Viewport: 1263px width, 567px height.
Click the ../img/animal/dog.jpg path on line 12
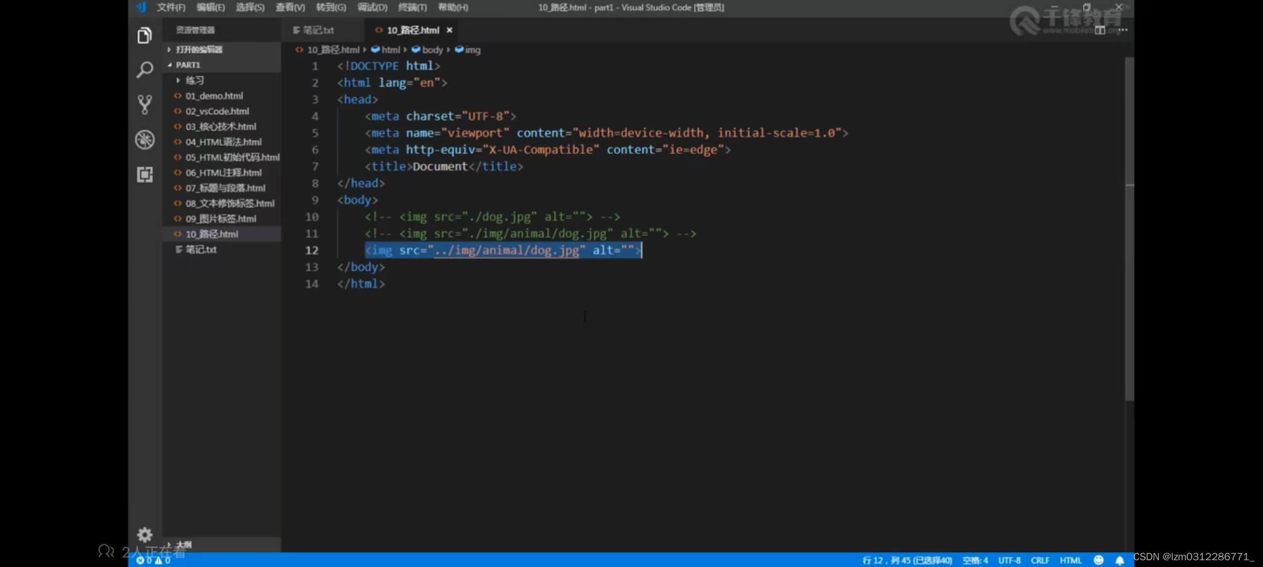coord(506,250)
